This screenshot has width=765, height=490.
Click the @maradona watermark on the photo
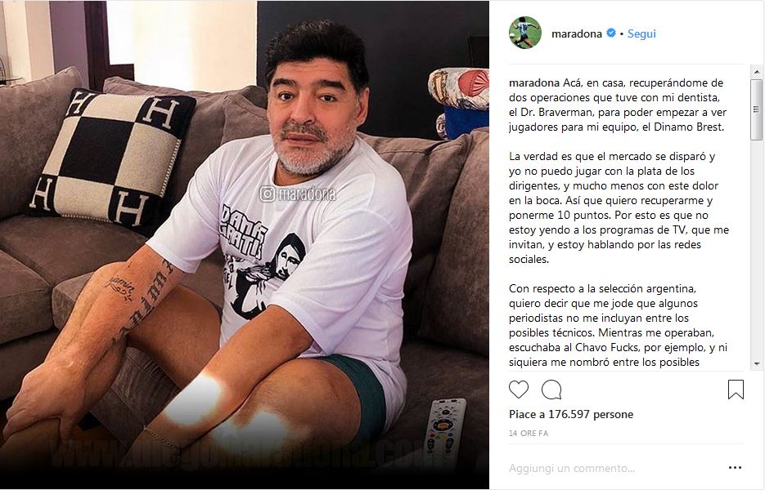(x=298, y=194)
